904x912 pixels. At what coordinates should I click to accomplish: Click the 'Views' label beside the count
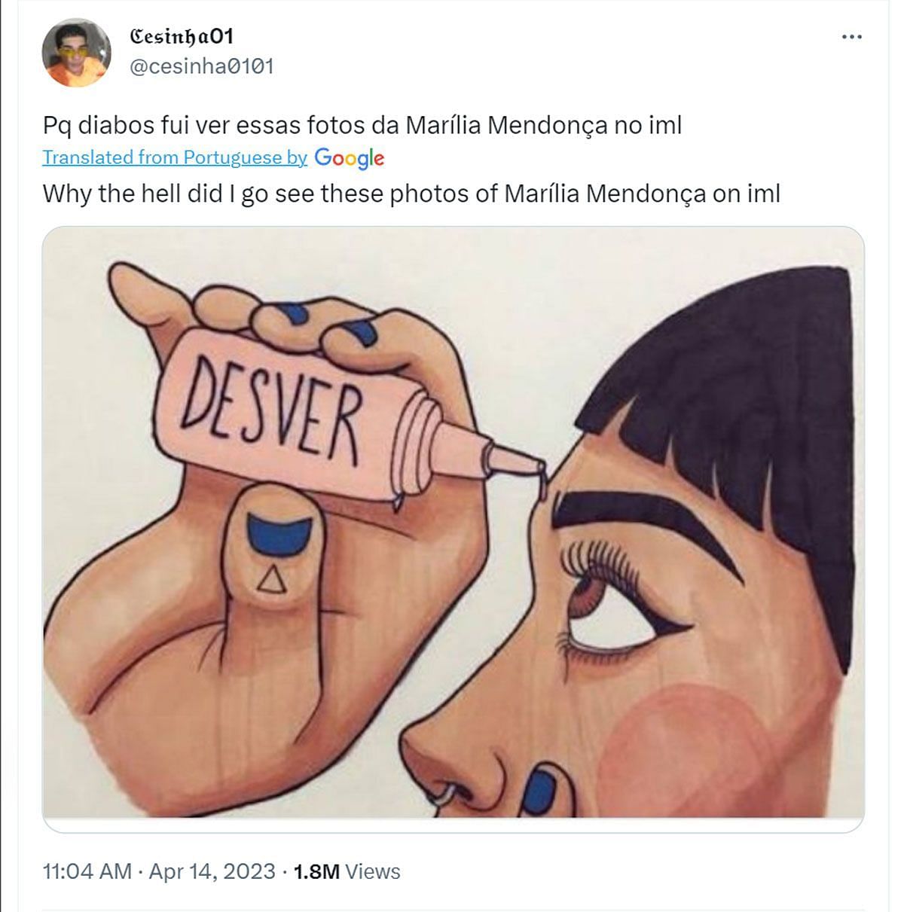point(374,871)
